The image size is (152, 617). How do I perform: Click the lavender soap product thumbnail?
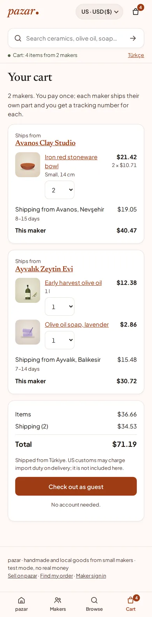[x=28, y=332]
